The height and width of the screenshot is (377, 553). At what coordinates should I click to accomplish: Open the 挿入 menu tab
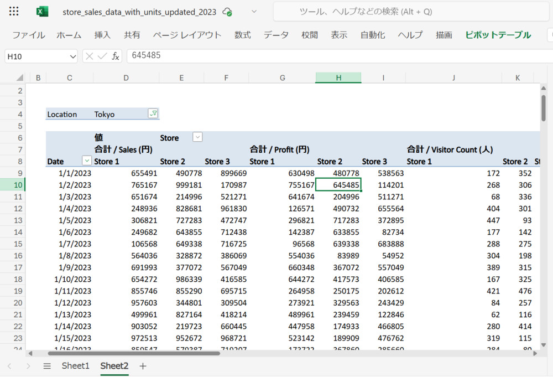click(x=102, y=35)
